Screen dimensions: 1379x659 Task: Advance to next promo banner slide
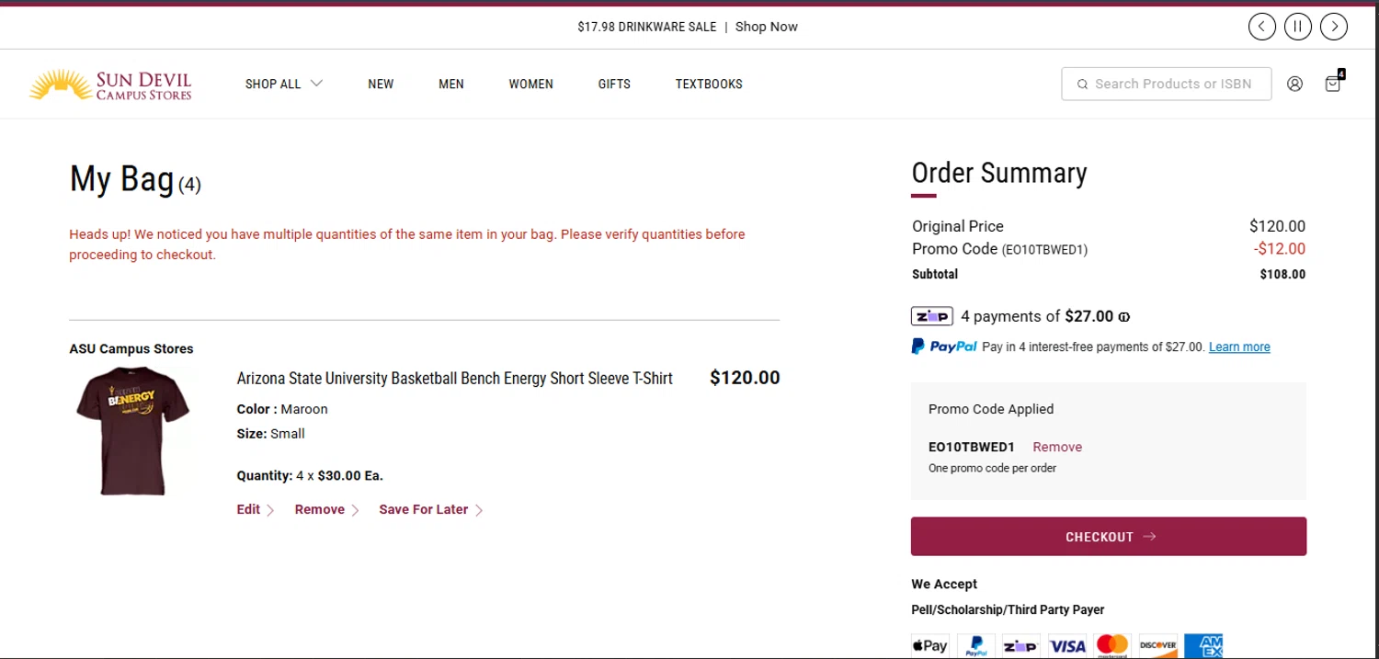(x=1333, y=27)
